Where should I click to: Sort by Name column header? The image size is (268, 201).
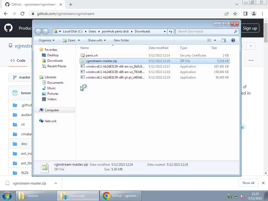[x=113, y=48]
